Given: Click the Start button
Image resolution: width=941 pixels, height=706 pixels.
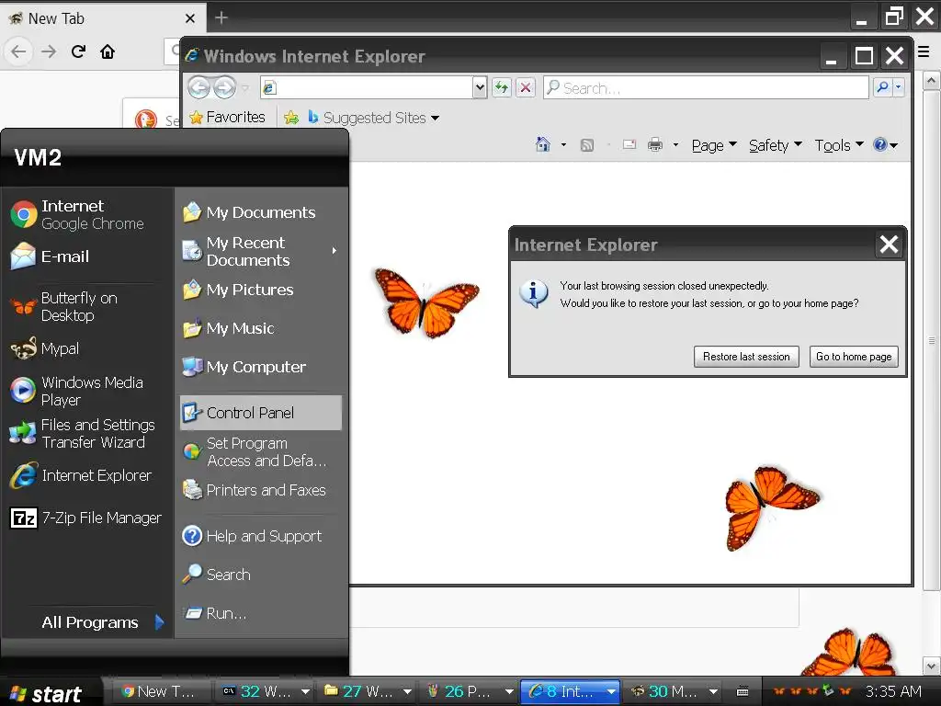Looking at the screenshot, I should 46,693.
